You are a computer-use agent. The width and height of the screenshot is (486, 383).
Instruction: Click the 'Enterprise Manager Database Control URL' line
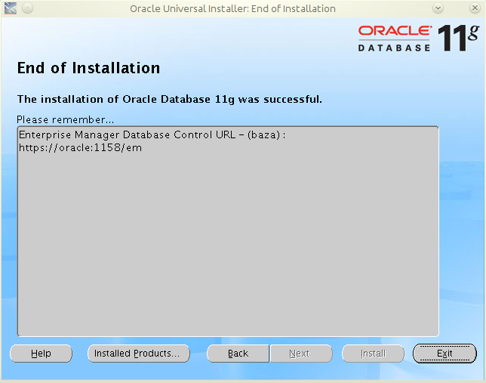click(x=152, y=135)
